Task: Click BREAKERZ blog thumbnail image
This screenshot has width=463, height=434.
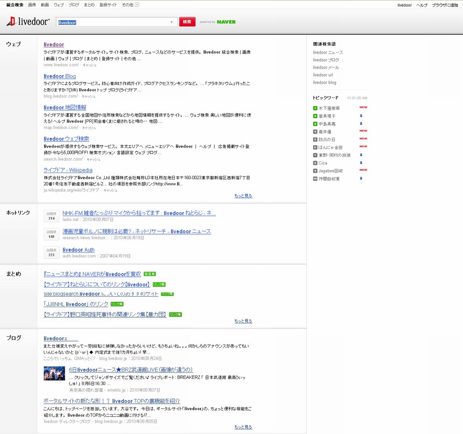Action: click(x=54, y=374)
